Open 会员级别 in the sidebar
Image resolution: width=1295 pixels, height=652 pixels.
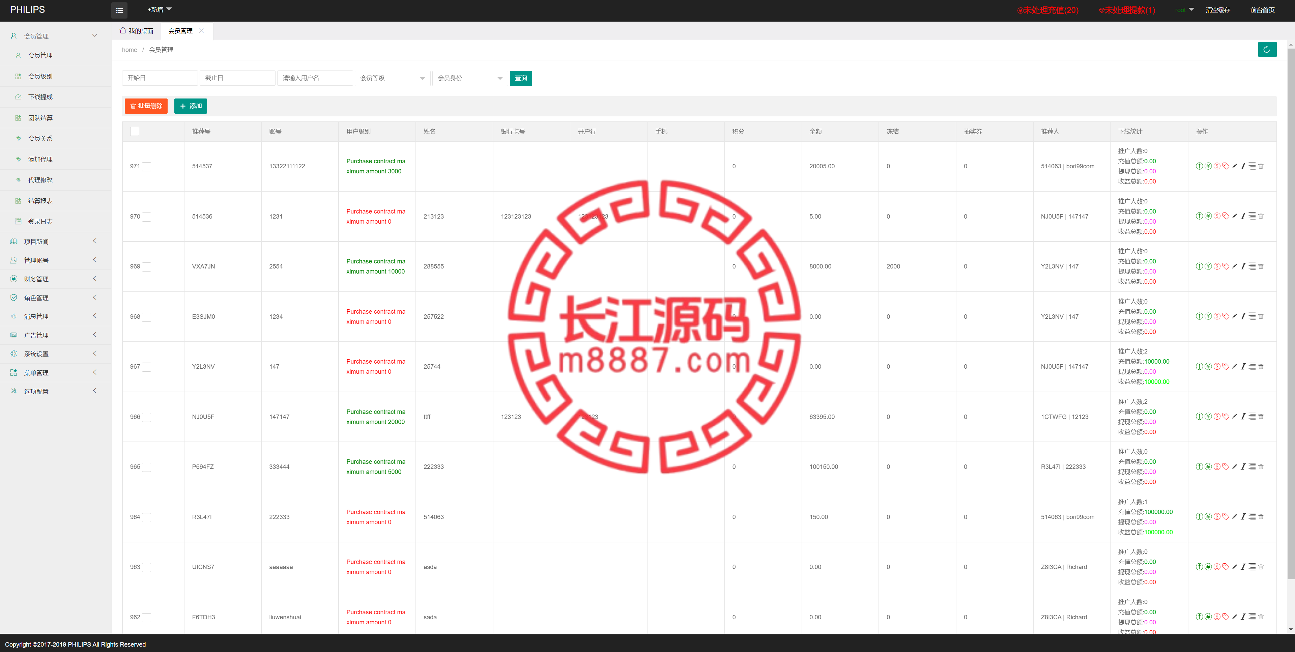click(x=56, y=77)
